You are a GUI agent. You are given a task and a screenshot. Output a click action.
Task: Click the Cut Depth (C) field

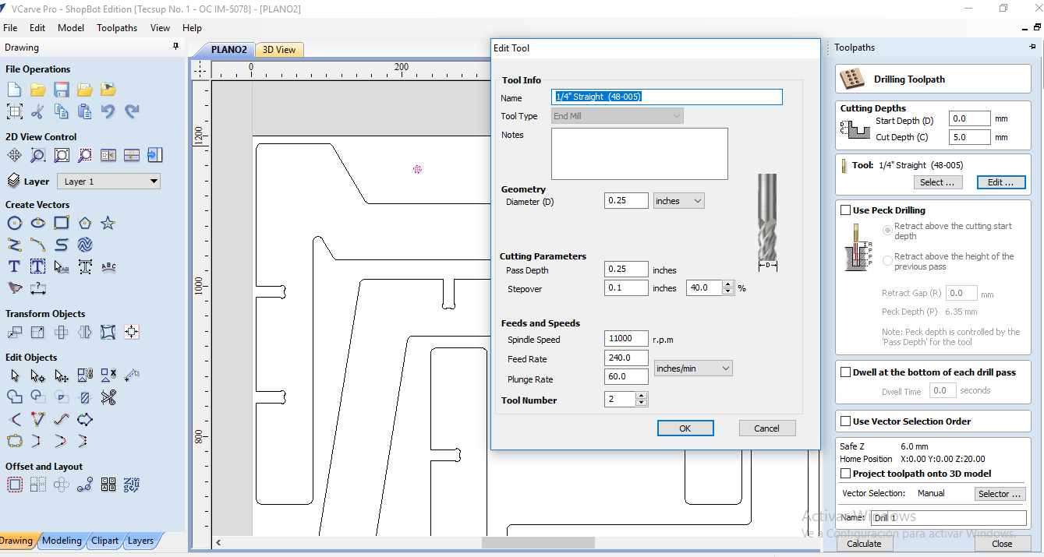pos(970,137)
